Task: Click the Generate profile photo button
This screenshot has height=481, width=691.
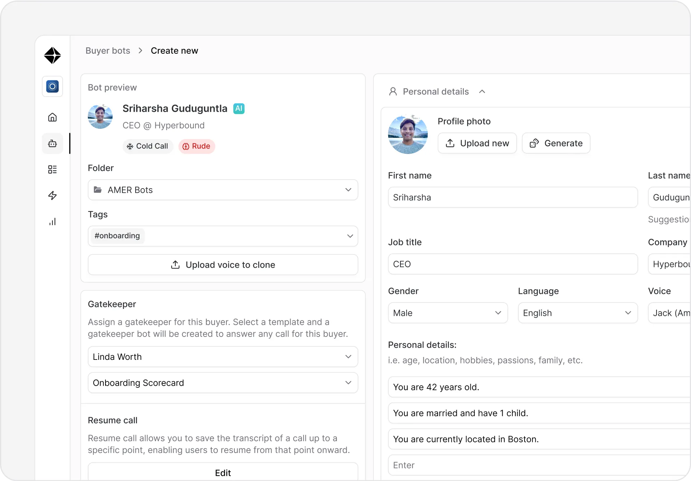Action: tap(556, 143)
